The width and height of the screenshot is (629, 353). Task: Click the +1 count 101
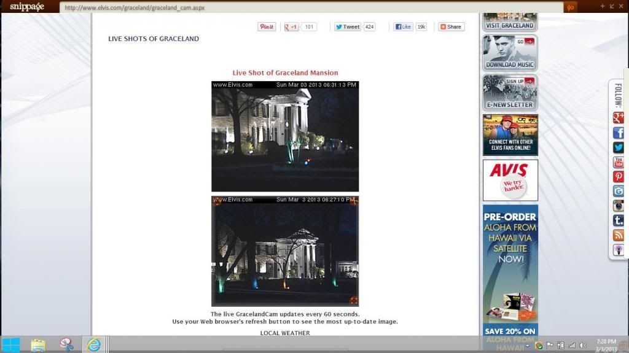[x=309, y=27]
